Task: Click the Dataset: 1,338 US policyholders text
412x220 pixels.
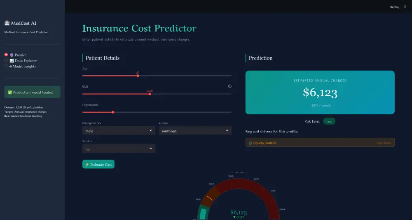Action: 23,107
